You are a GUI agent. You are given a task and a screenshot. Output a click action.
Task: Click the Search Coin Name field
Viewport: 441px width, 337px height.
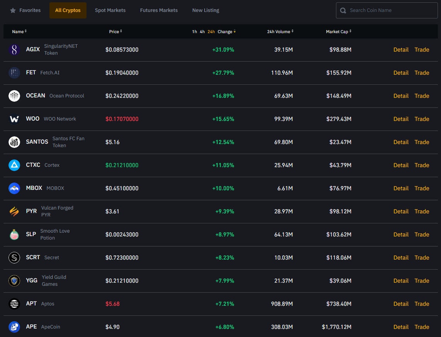(x=390, y=10)
